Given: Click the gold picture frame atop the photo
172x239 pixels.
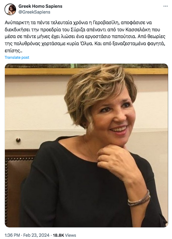Looking at the screenshot, I should tap(86, 71).
